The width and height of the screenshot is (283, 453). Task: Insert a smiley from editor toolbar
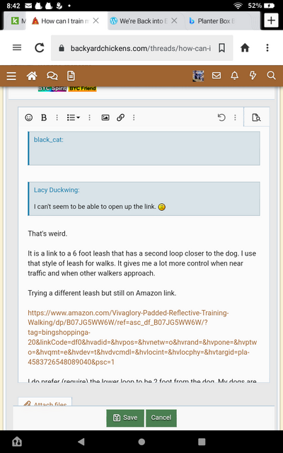tap(28, 117)
